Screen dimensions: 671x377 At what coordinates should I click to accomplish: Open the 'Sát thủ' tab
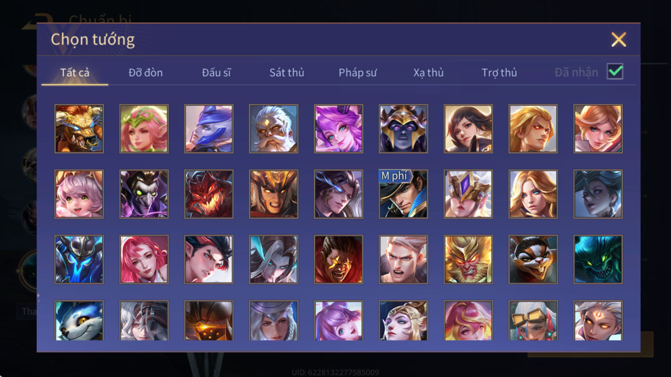click(x=286, y=72)
